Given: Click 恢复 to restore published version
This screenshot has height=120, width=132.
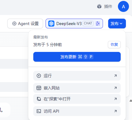Looking at the screenshot, I should pyautogui.click(x=114, y=45).
